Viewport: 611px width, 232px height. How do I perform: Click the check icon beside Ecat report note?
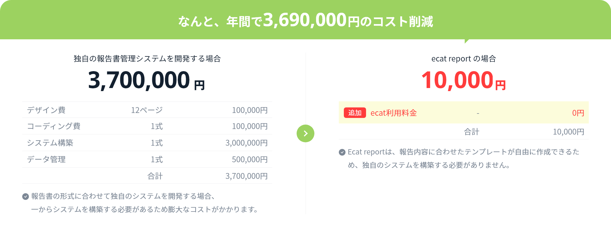[x=342, y=152]
